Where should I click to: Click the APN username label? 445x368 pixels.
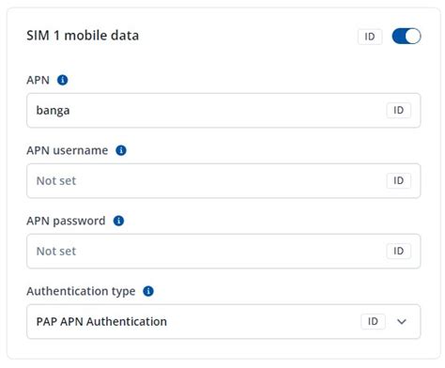pos(68,150)
